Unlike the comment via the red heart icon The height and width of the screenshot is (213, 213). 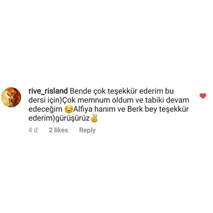coord(203,96)
